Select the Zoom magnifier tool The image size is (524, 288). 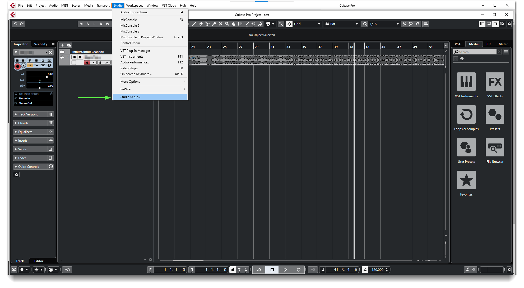227,24
